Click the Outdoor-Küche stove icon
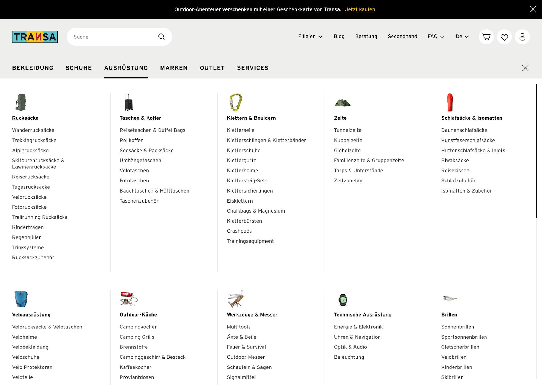The height and width of the screenshot is (385, 542). [x=129, y=299]
